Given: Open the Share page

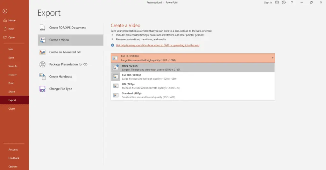Looking at the screenshot, I should [x=11, y=92].
